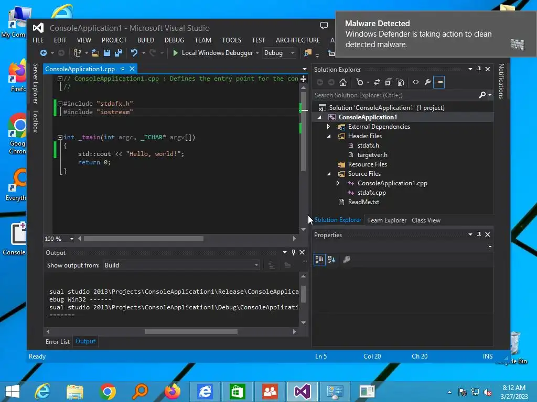
Task: Click the Find in Files toolbar icon
Action: tap(308, 53)
